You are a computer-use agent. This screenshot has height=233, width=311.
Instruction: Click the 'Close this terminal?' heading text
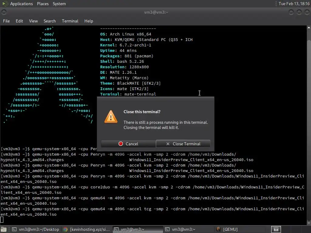[142, 112]
